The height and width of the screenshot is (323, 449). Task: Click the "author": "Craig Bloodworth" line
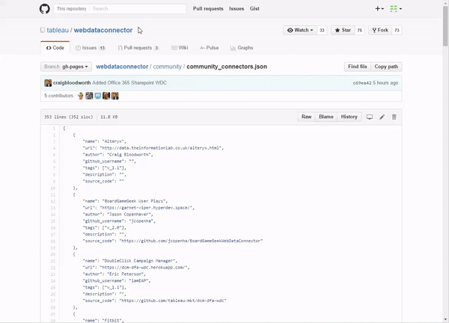click(x=118, y=155)
